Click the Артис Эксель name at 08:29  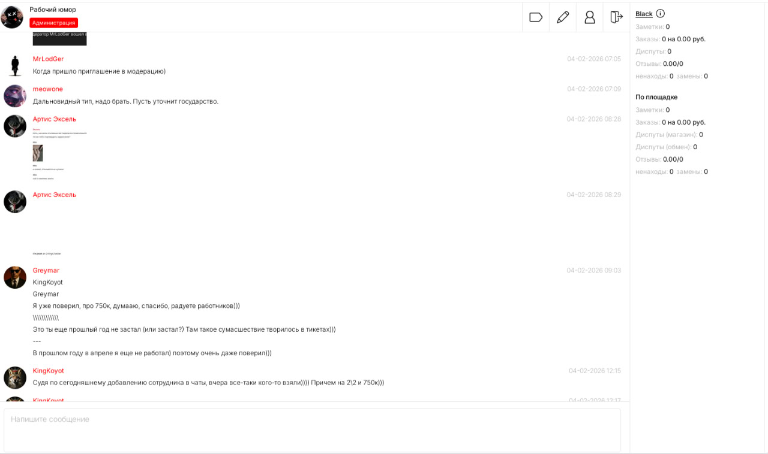55,195
